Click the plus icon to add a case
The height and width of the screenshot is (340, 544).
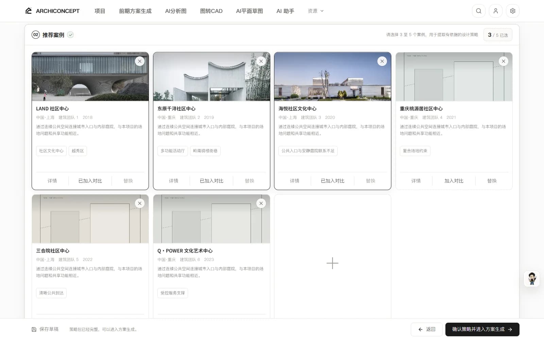coord(332,263)
